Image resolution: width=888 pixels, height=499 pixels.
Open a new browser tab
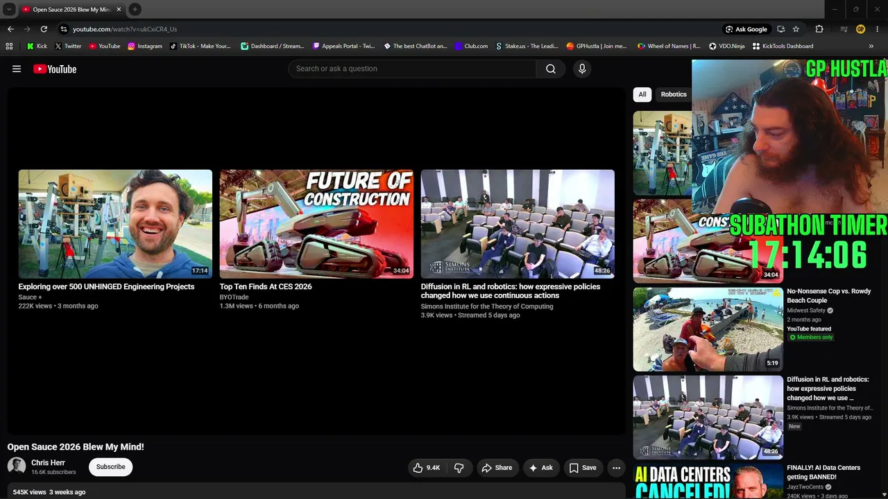pyautogui.click(x=135, y=9)
